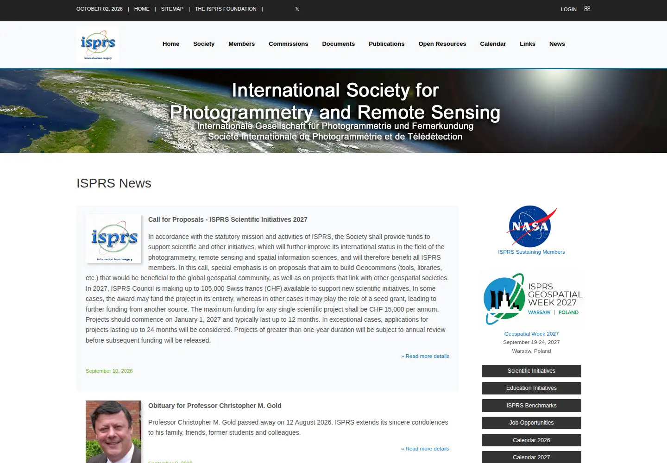667x463 pixels.
Task: Open SITEMAP in the top bar
Action: (x=172, y=9)
